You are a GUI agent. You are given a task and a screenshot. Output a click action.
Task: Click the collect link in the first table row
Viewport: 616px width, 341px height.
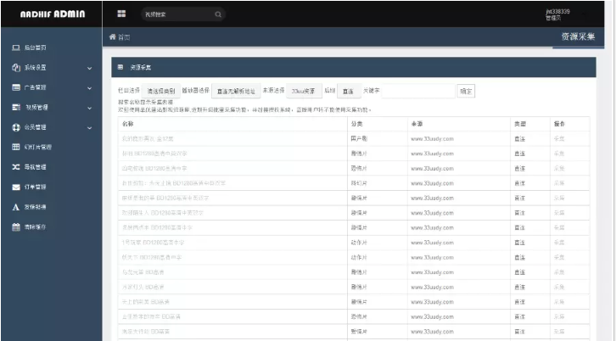(x=559, y=138)
